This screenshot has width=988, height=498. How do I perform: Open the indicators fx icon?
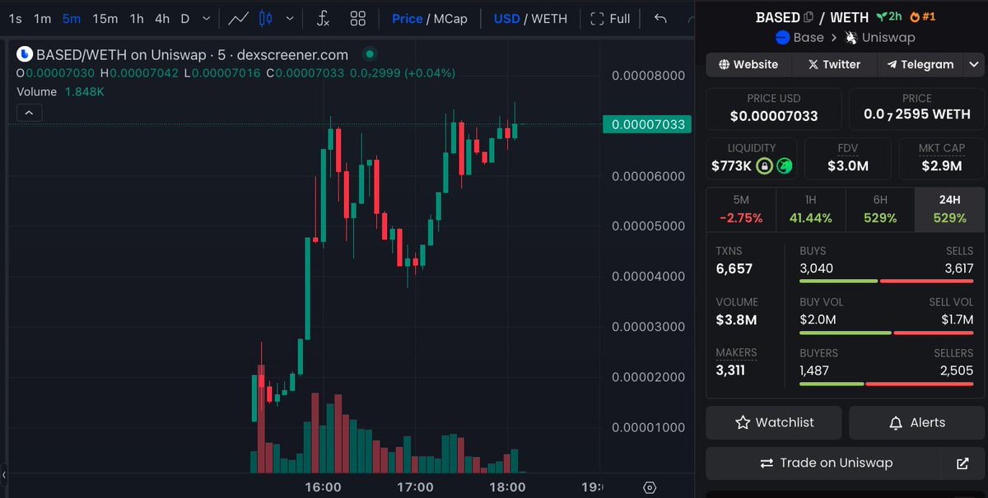click(324, 18)
